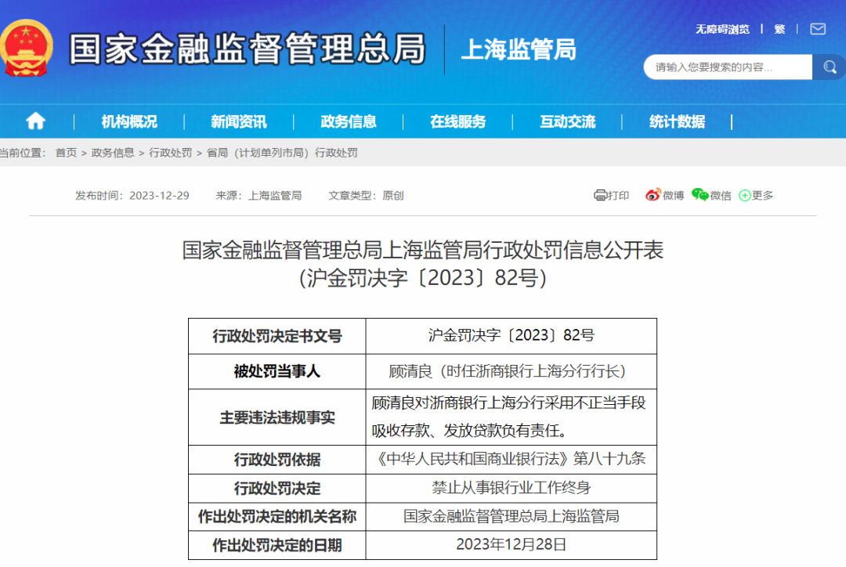Share via the WeChat icon
Image resolution: width=846 pixels, height=567 pixels.
coord(700,195)
